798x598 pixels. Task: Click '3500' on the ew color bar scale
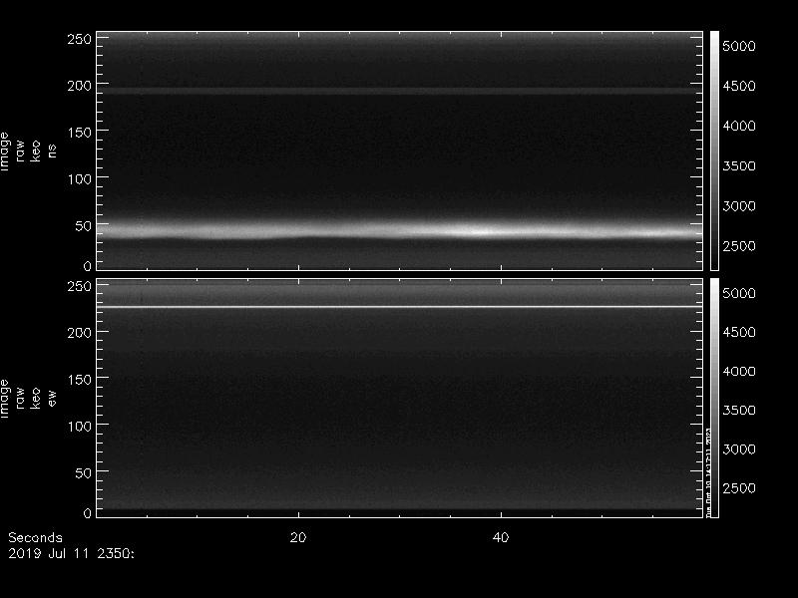(739, 410)
